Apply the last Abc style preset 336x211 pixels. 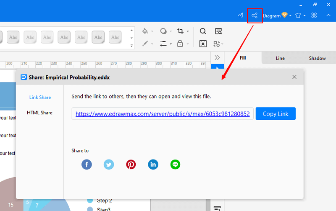[115, 37]
